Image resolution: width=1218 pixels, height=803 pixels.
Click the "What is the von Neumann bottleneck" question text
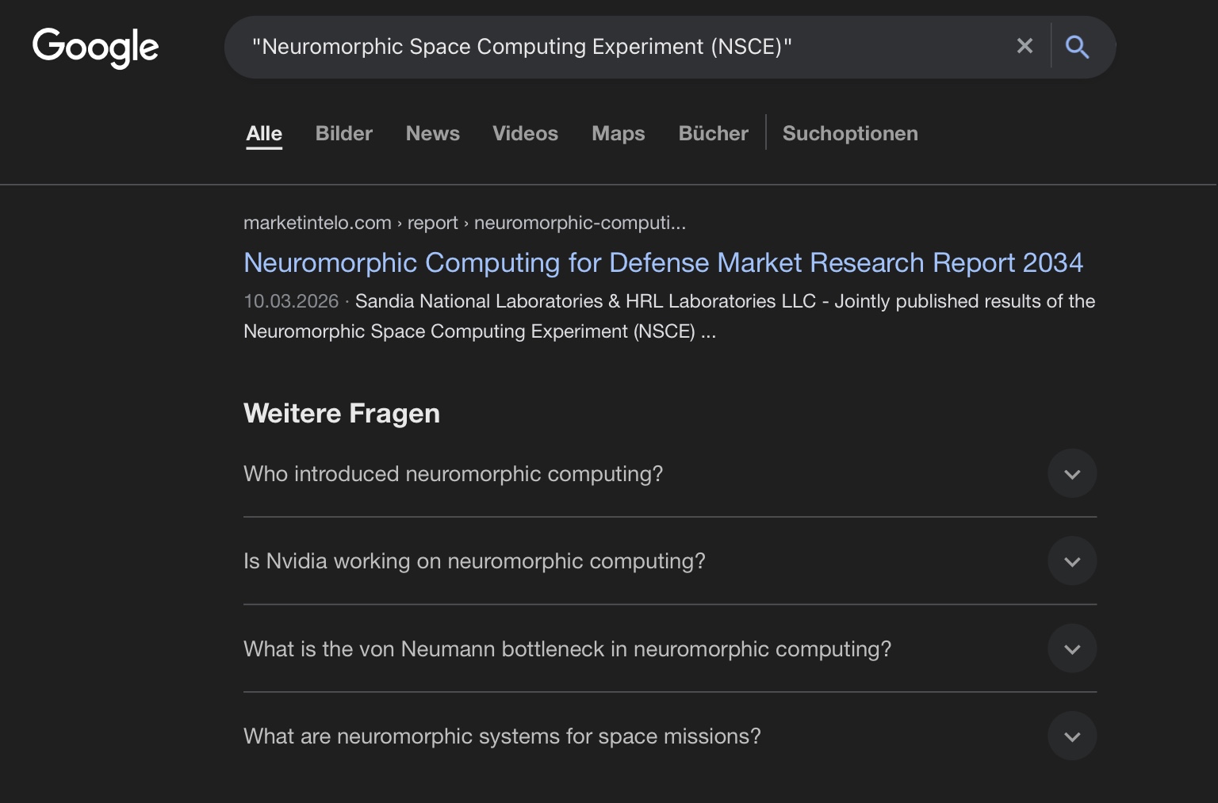tap(567, 649)
